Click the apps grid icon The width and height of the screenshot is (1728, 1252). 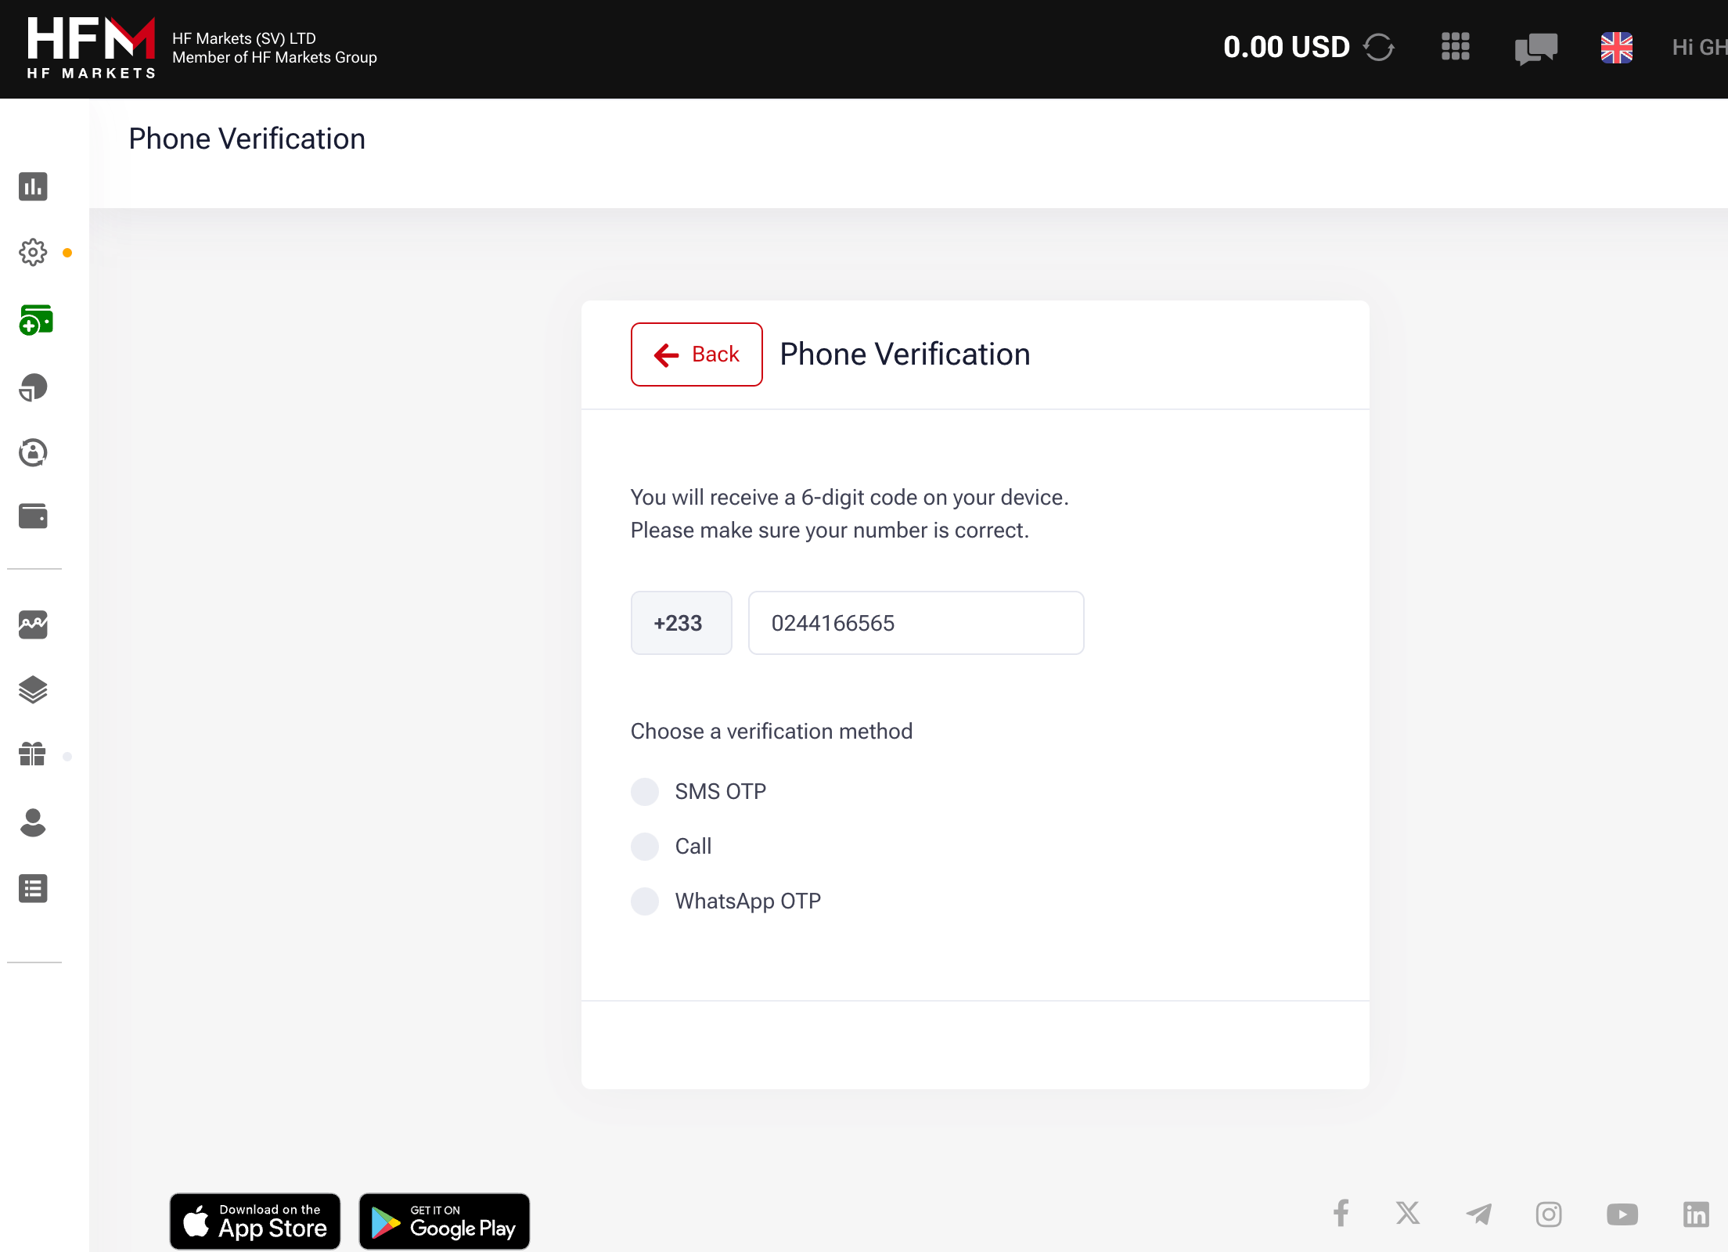(1456, 45)
